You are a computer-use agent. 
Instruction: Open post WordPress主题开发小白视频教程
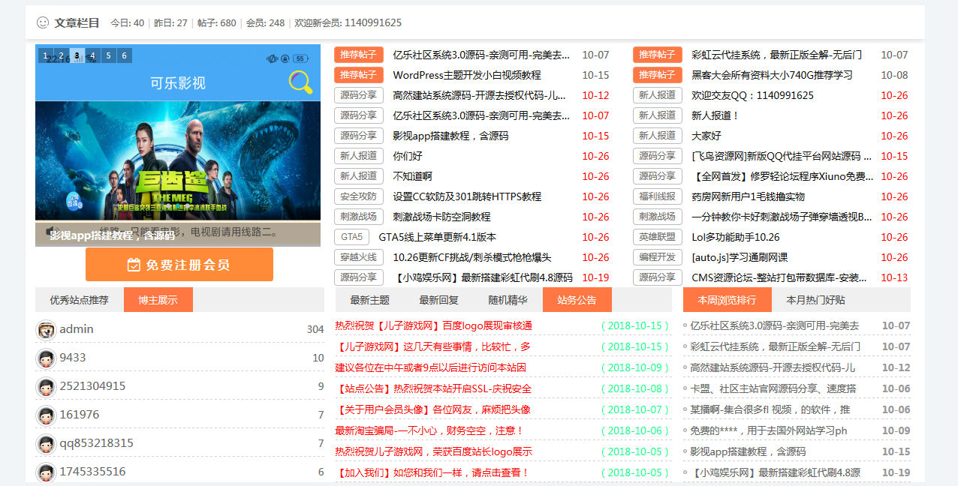coord(467,75)
